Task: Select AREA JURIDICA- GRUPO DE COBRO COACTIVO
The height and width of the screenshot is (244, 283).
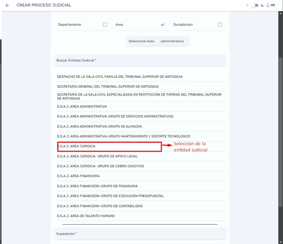Action: click(x=141, y=166)
